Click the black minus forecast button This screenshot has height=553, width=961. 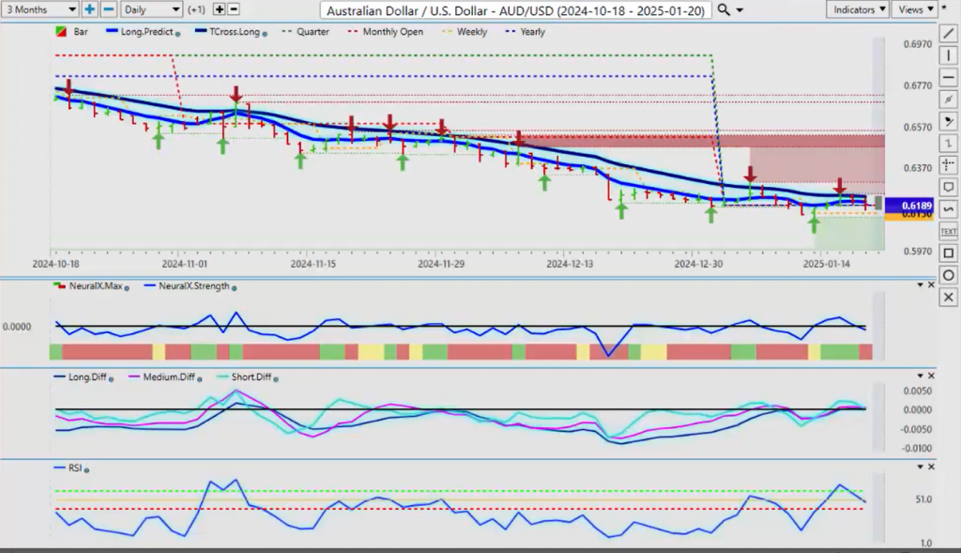tap(234, 9)
